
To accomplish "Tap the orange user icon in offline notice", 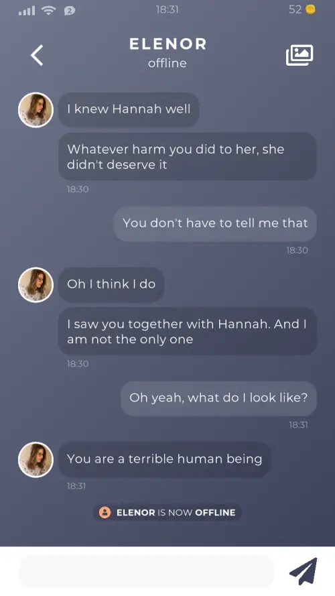I will (105, 512).
